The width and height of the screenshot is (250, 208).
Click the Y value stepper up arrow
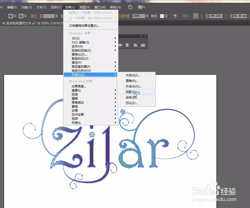(x=231, y=15)
